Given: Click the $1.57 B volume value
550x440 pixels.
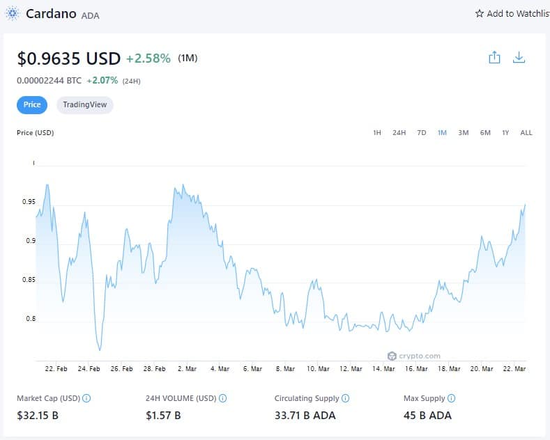Looking at the screenshot, I should tap(163, 416).
